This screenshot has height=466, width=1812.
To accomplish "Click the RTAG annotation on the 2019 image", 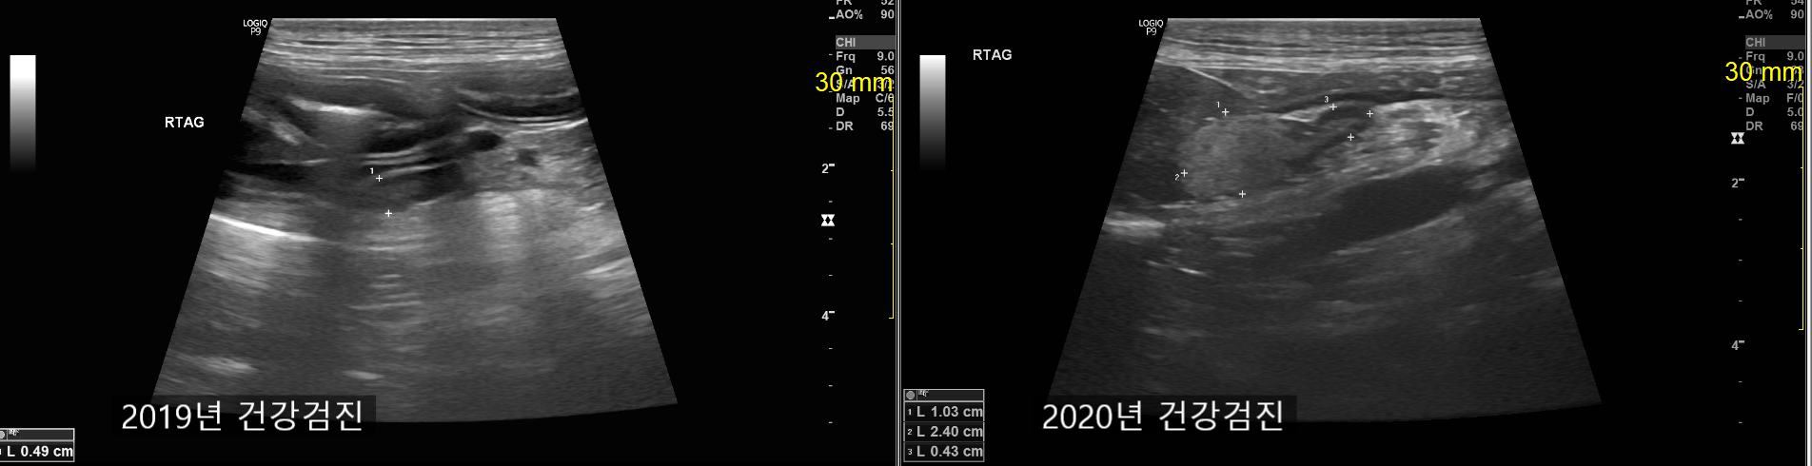I will pyautogui.click(x=185, y=122).
